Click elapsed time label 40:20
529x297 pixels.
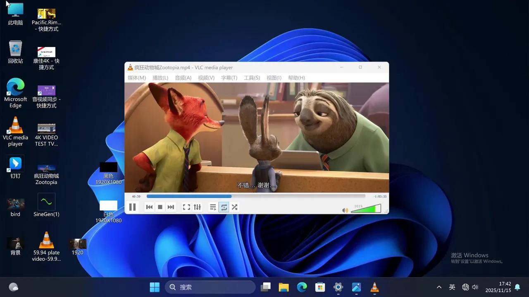pos(136,196)
